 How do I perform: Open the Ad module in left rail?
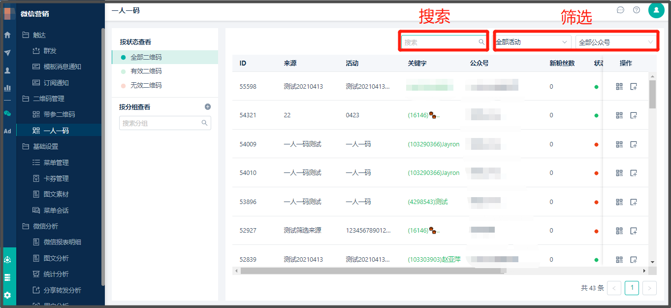point(7,131)
